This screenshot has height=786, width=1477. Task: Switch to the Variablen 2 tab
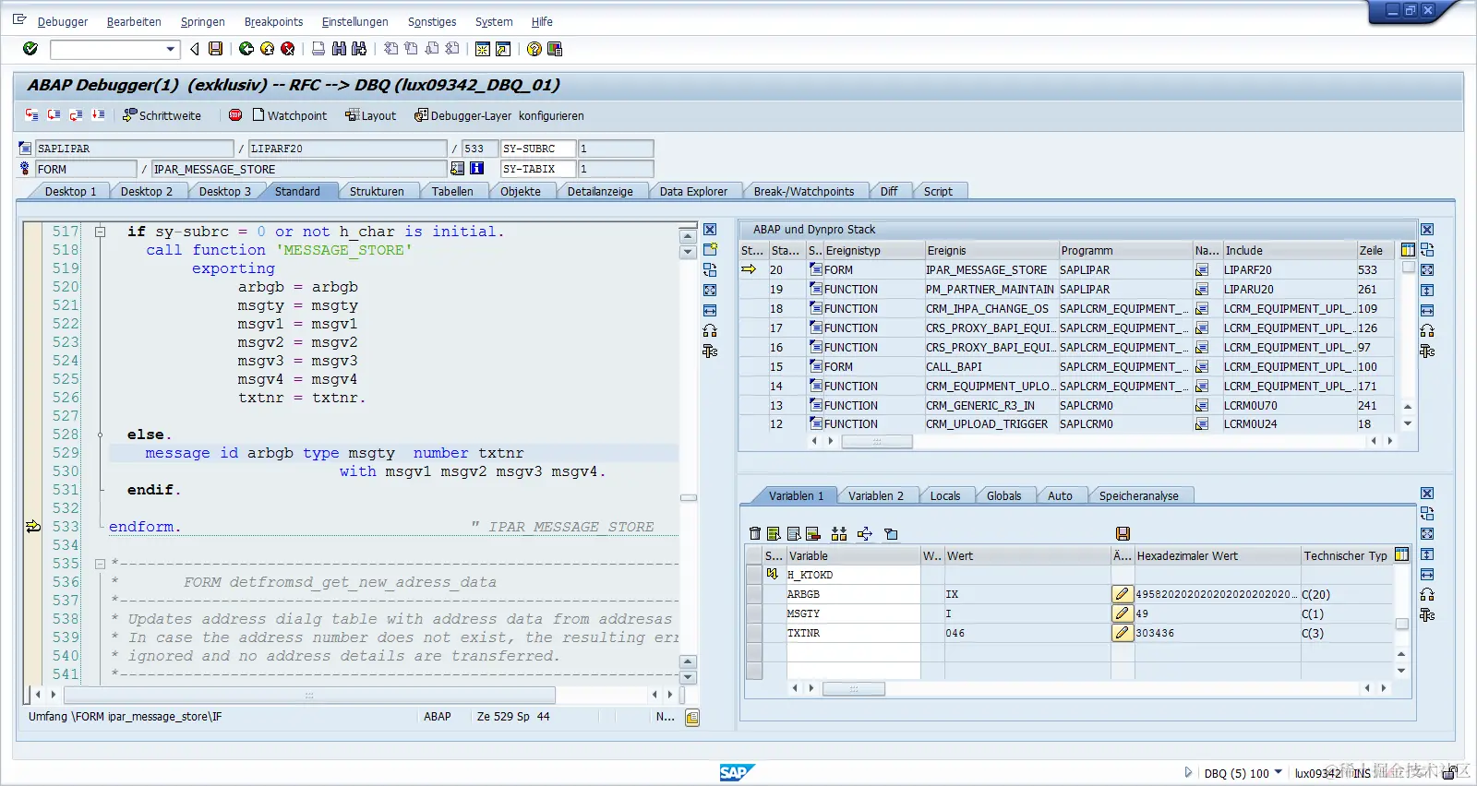(876, 496)
